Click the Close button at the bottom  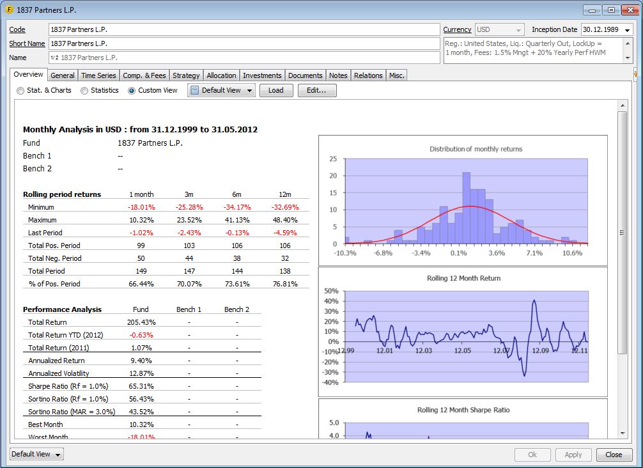pos(614,455)
